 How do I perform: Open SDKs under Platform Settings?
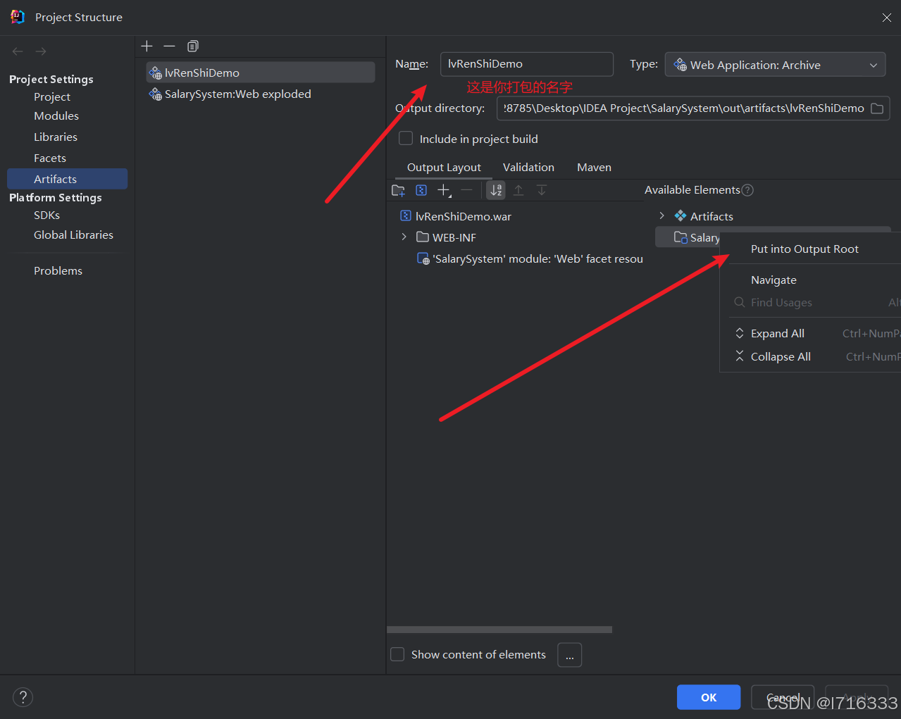(47, 215)
